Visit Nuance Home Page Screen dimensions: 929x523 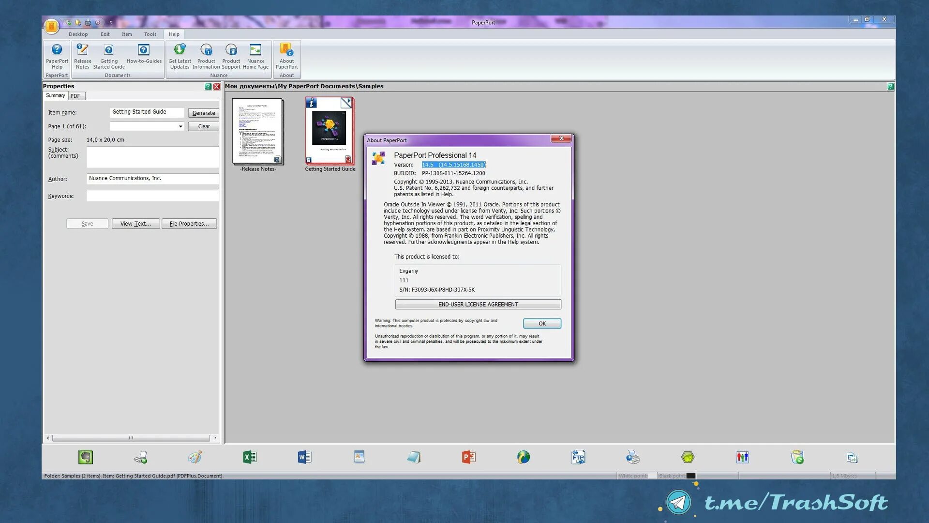(x=255, y=57)
